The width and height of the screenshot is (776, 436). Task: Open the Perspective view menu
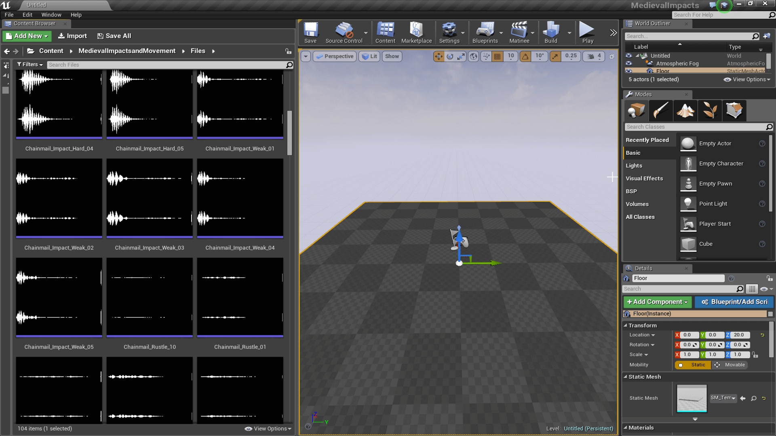point(335,57)
